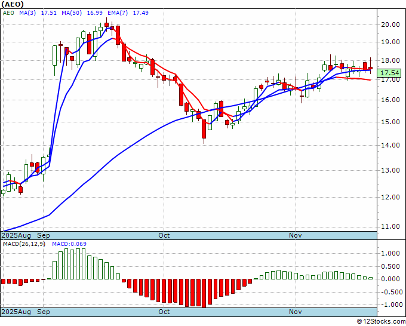Click the 15.00 price axis label

pyautogui.click(x=390, y=122)
